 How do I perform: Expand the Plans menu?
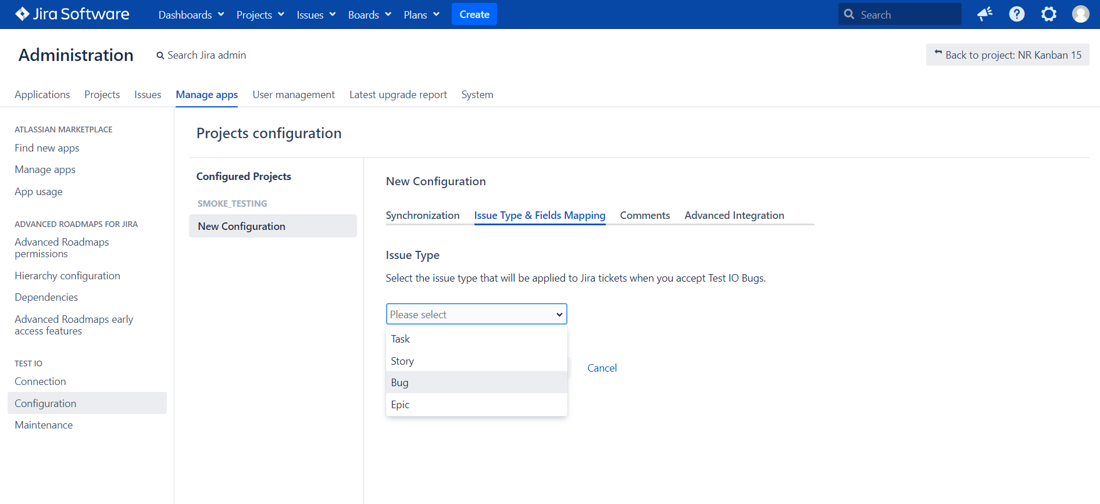tap(422, 15)
